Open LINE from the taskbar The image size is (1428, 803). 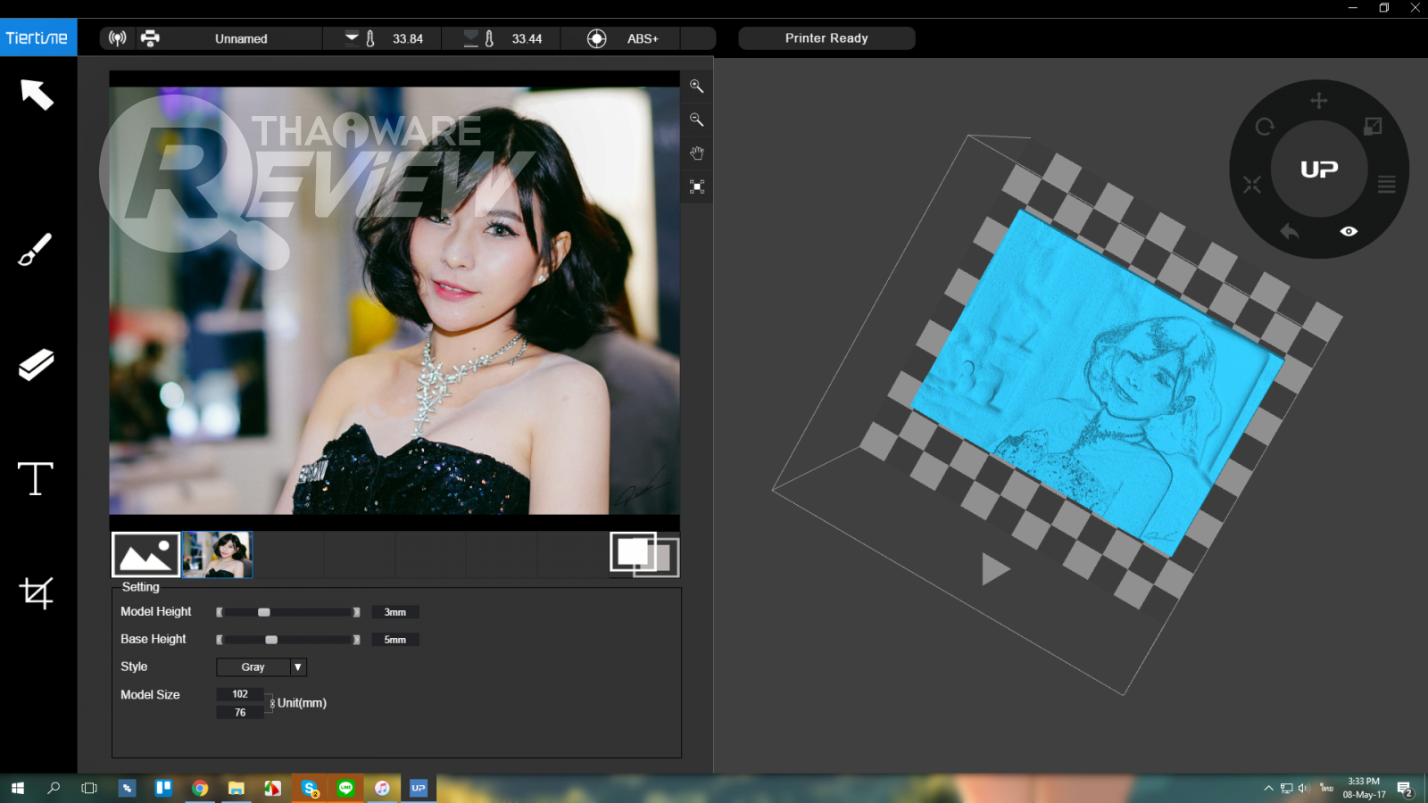[x=346, y=788]
